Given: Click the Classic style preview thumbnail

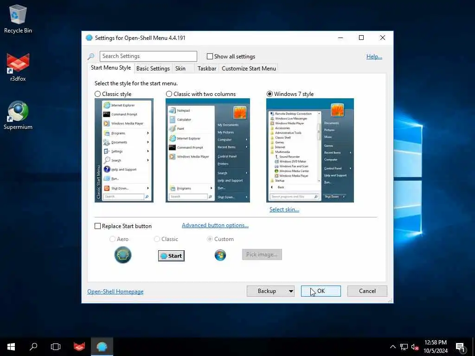Looking at the screenshot, I should point(124,151).
